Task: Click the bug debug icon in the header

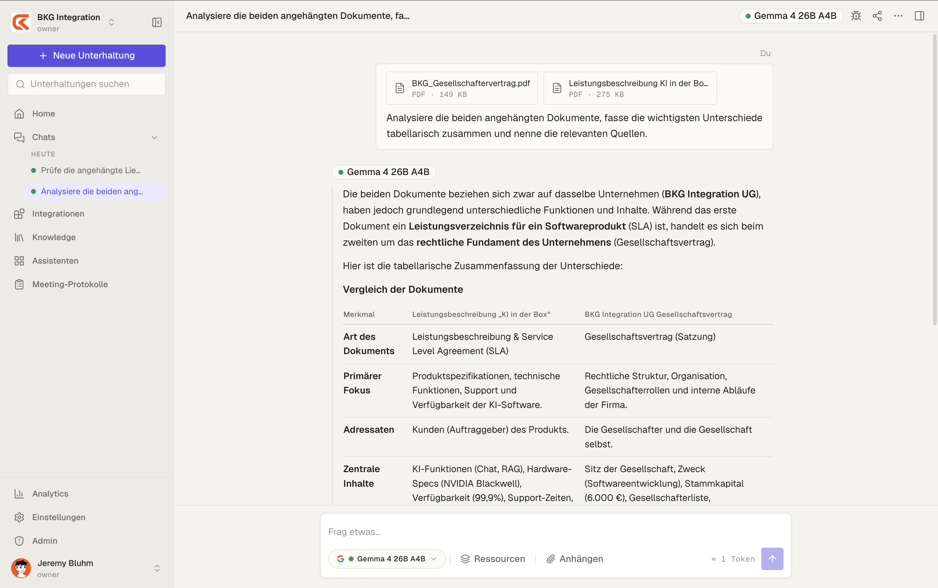Action: click(x=856, y=16)
